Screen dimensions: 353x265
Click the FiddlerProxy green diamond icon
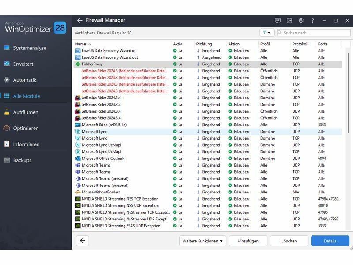(x=78, y=64)
